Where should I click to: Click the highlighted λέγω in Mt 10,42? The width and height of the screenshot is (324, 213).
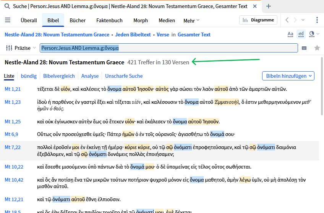tap(245, 180)
